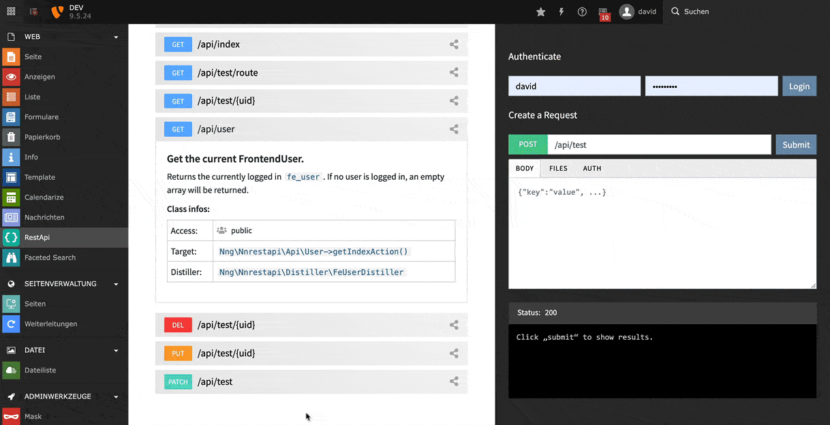The image size is (830, 425).
Task: Collapse the SEITENVERWALTUNG section
Action: tap(115, 283)
